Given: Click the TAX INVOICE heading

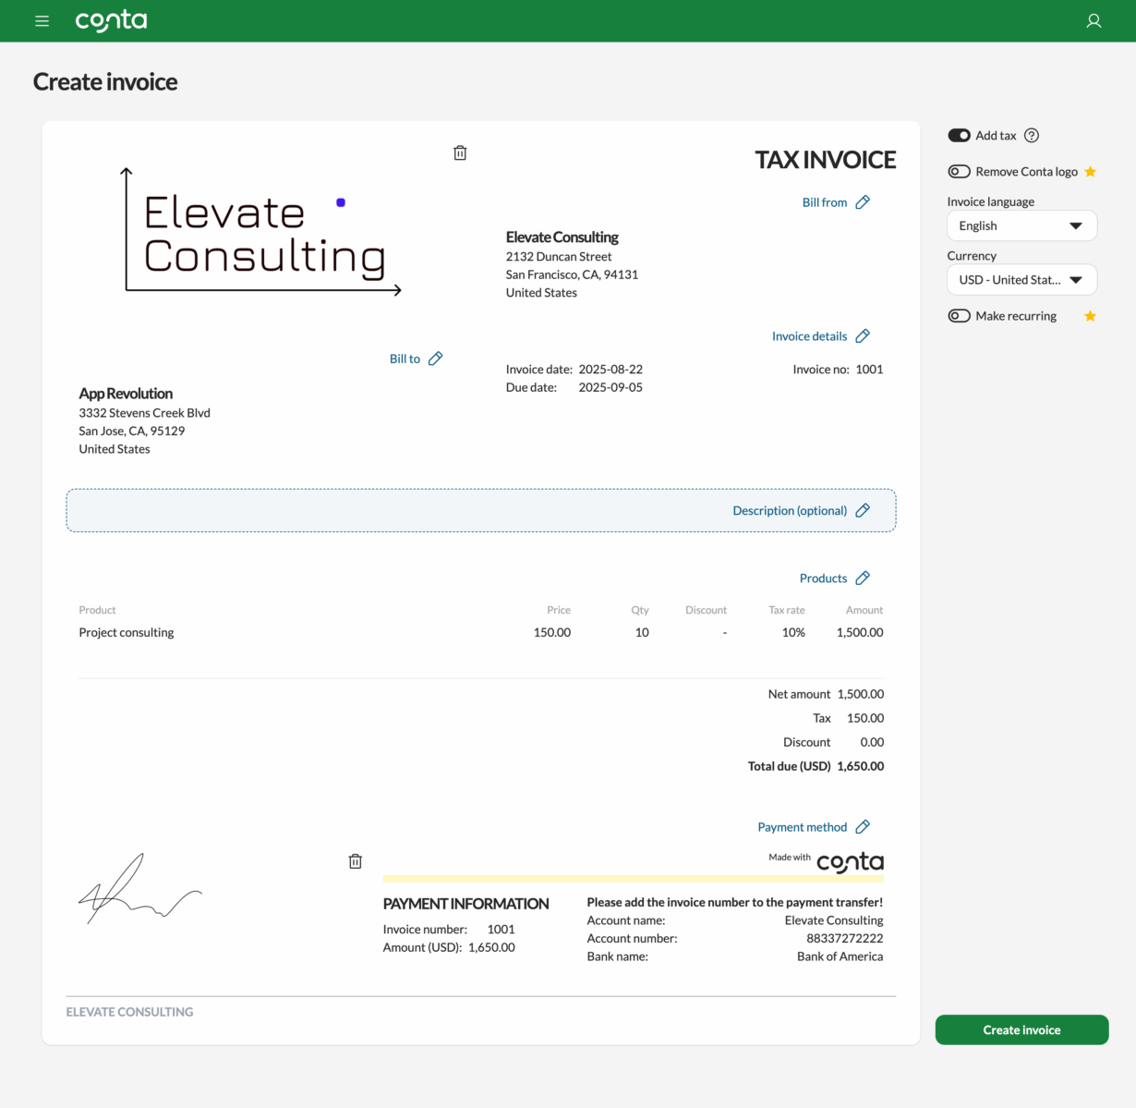Looking at the screenshot, I should click(826, 160).
